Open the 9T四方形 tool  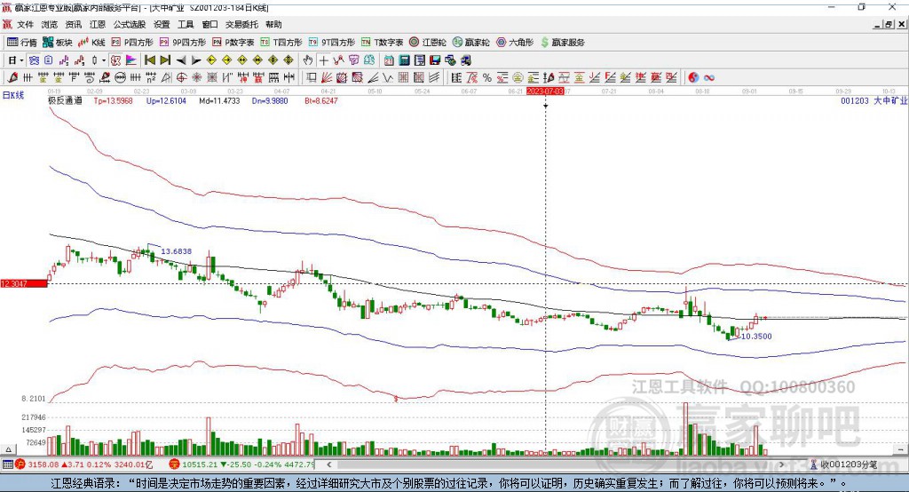tap(332, 43)
